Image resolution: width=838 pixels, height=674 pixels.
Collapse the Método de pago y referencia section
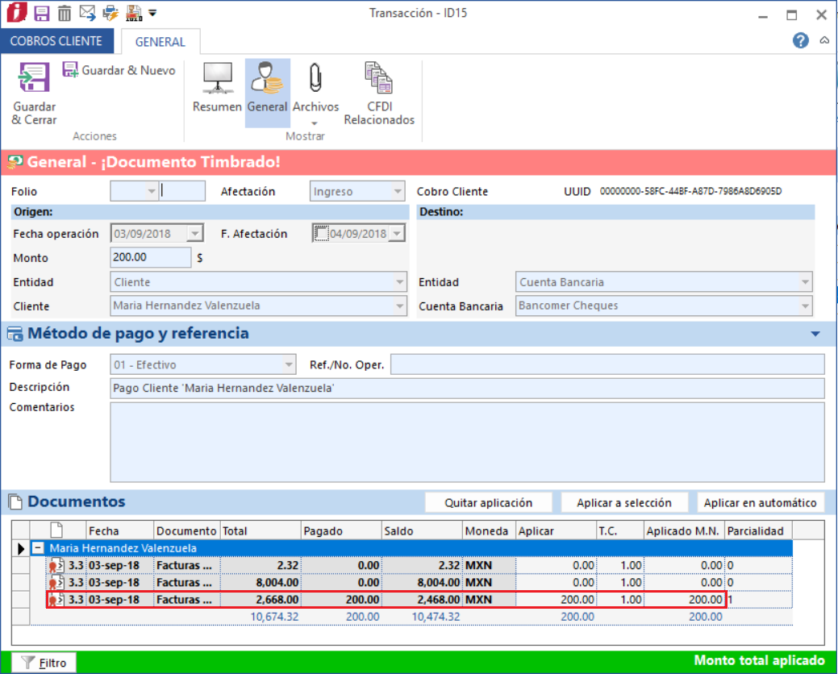(815, 334)
